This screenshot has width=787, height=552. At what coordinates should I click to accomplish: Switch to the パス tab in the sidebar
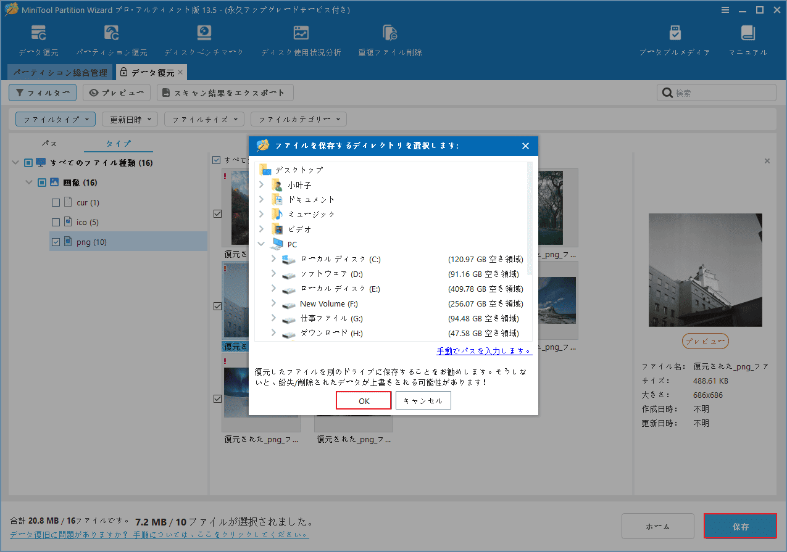pyautogui.click(x=49, y=142)
